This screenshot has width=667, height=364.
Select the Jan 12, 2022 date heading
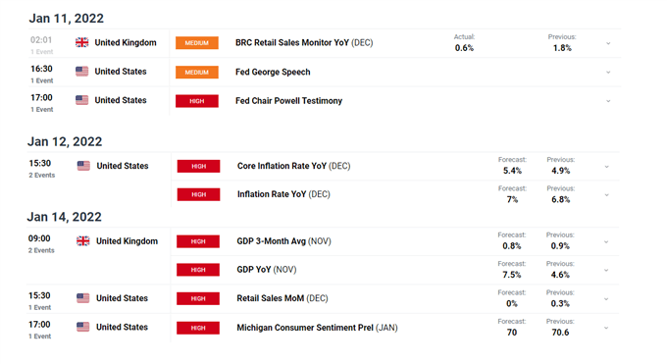(65, 141)
